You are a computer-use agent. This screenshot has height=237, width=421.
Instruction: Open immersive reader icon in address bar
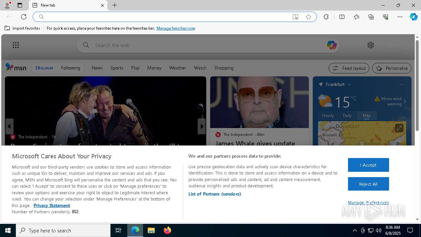click(x=295, y=17)
